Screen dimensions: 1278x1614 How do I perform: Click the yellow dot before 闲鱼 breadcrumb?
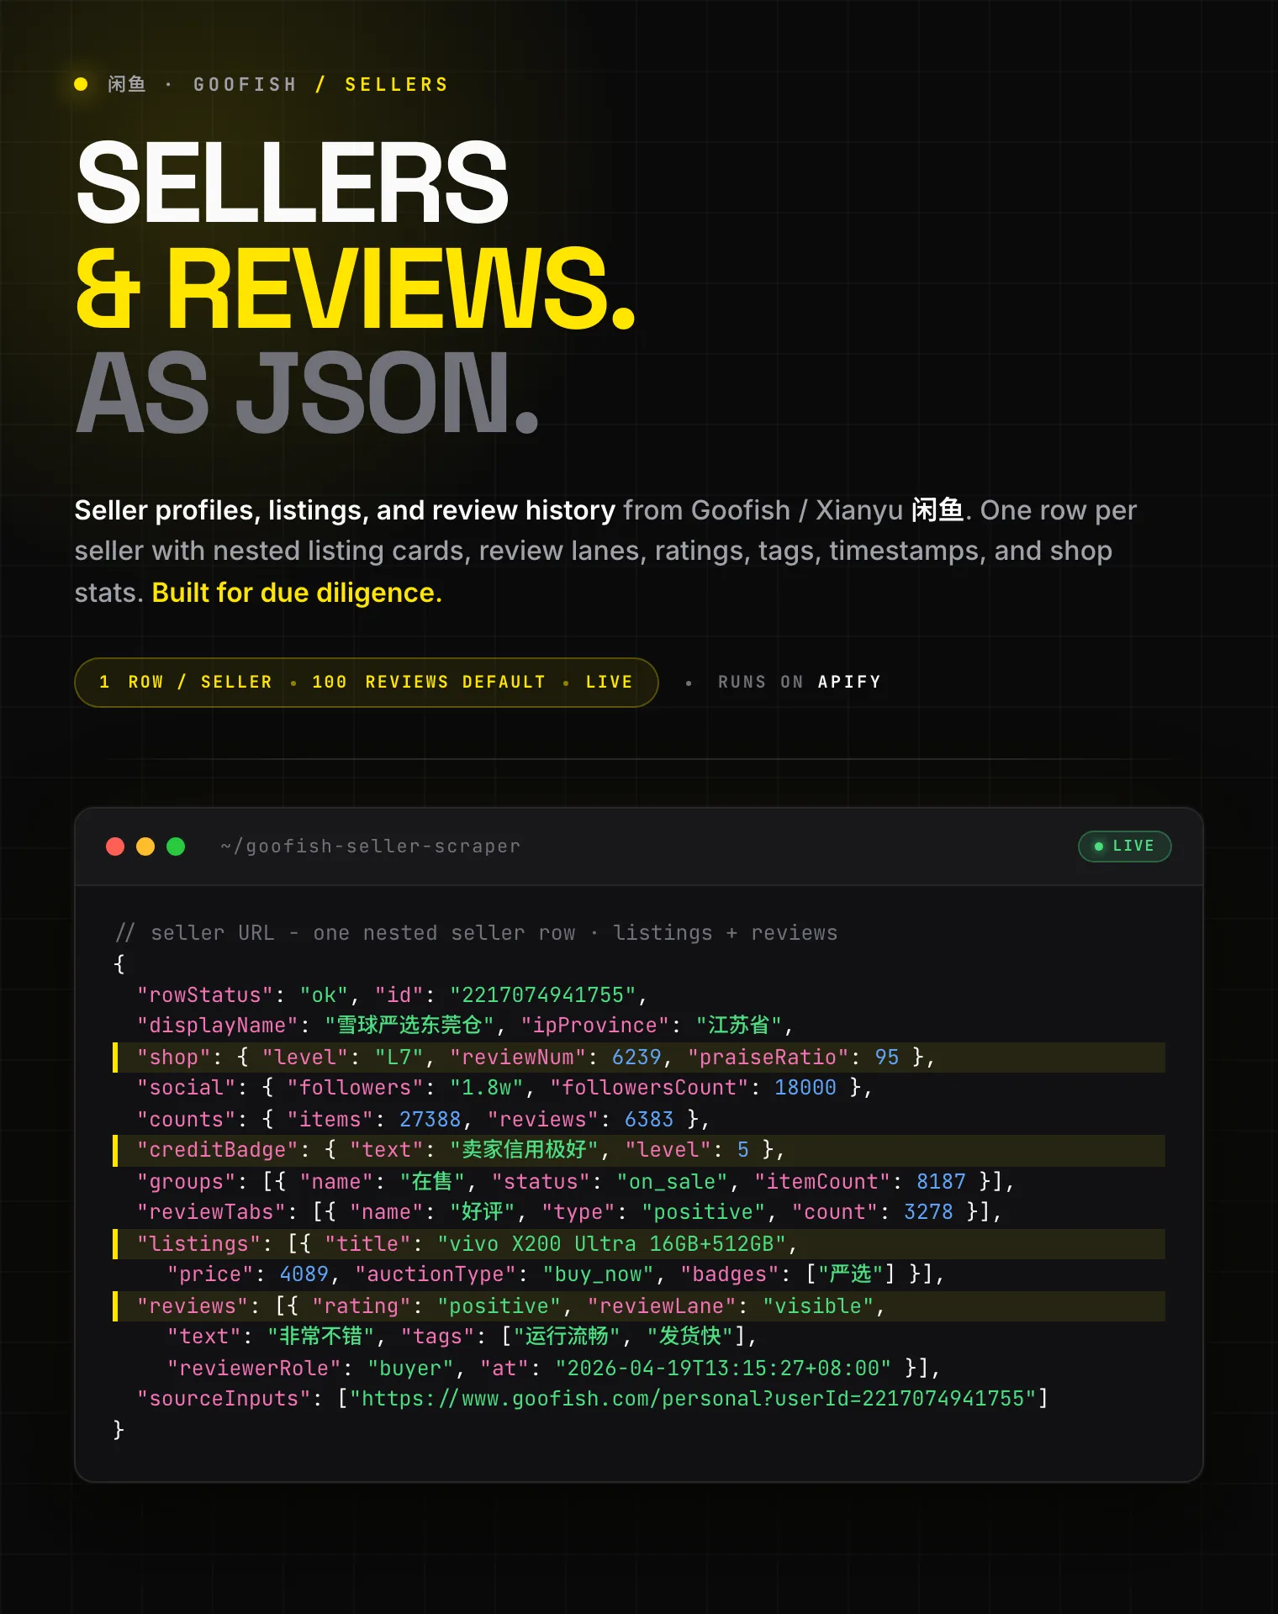click(x=81, y=84)
